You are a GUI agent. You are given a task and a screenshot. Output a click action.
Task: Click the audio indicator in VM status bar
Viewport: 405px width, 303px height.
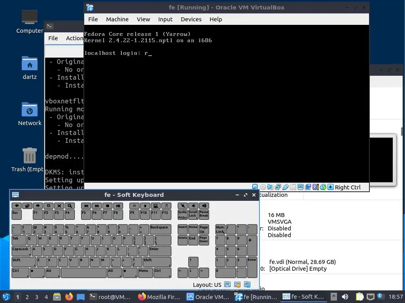[x=270, y=187]
